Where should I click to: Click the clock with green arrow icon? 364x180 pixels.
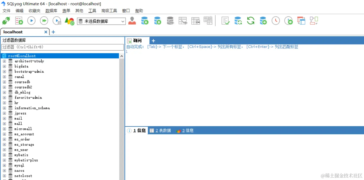(288, 21)
